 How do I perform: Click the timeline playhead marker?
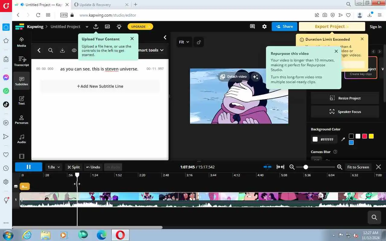point(77,175)
